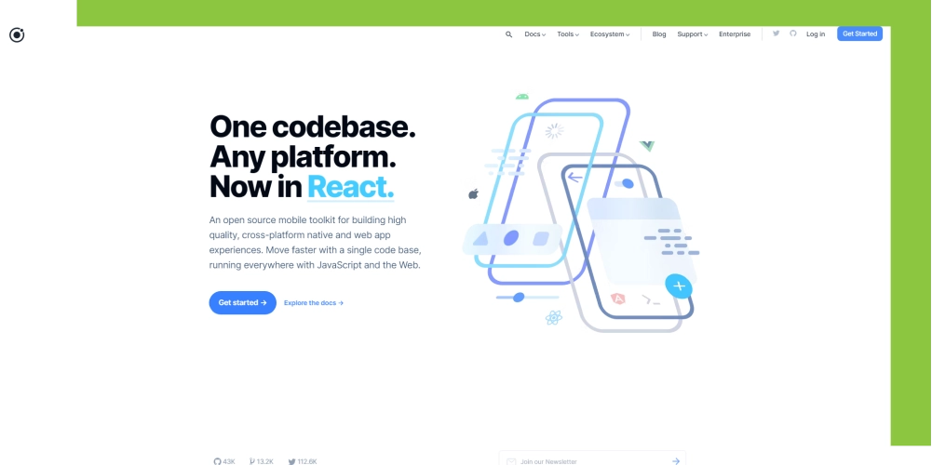Screen dimensions: 932x465
Task: Open the Support dropdown menu
Action: point(692,34)
